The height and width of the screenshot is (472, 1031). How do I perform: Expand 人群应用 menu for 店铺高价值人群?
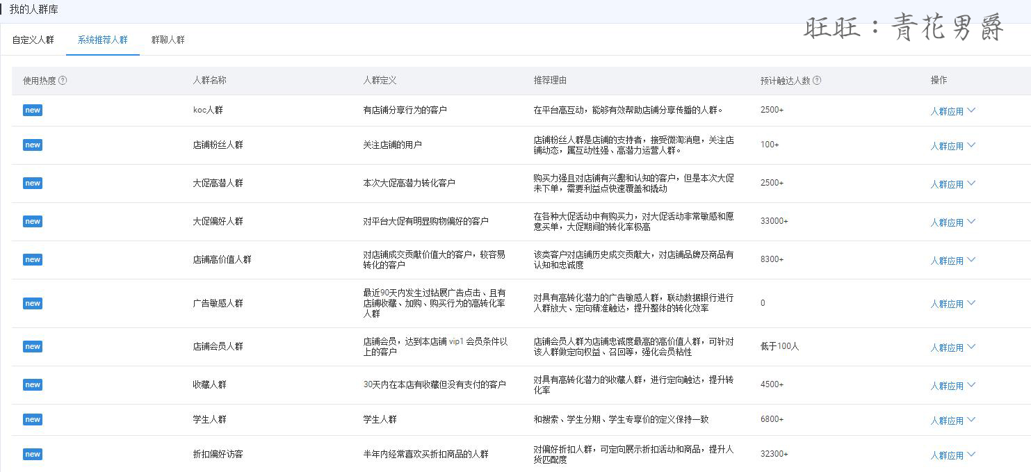[952, 261]
